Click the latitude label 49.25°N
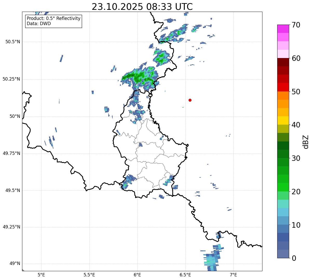The height and width of the screenshot is (280, 312). pyautogui.click(x=11, y=227)
